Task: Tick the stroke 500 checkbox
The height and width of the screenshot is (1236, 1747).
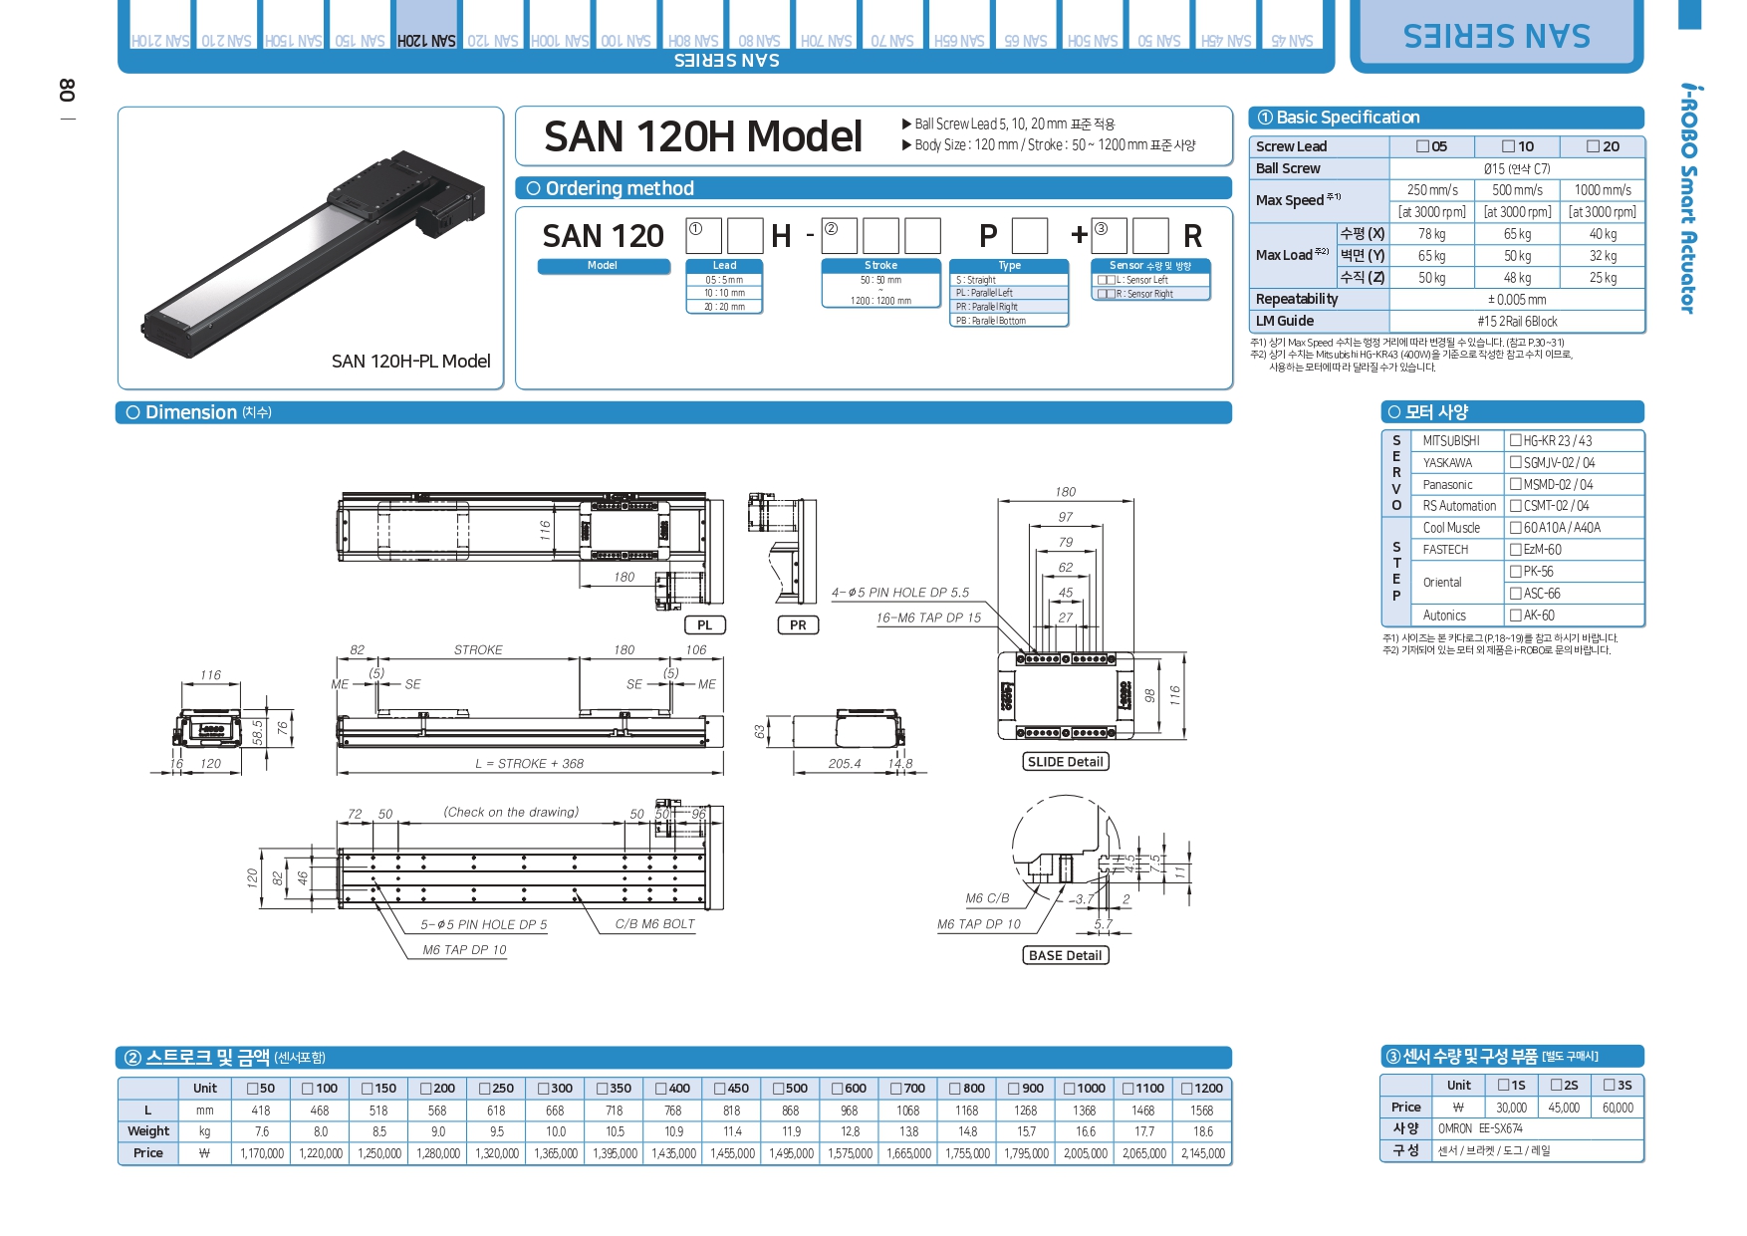Action: pyautogui.click(x=779, y=1089)
